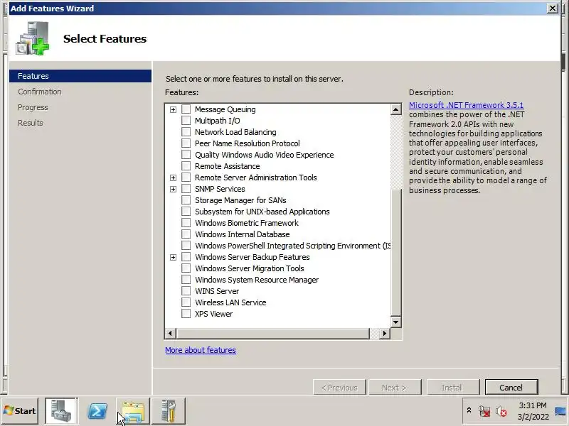This screenshot has height=426, width=569.
Task: Click the Install button
Action: pyautogui.click(x=453, y=387)
